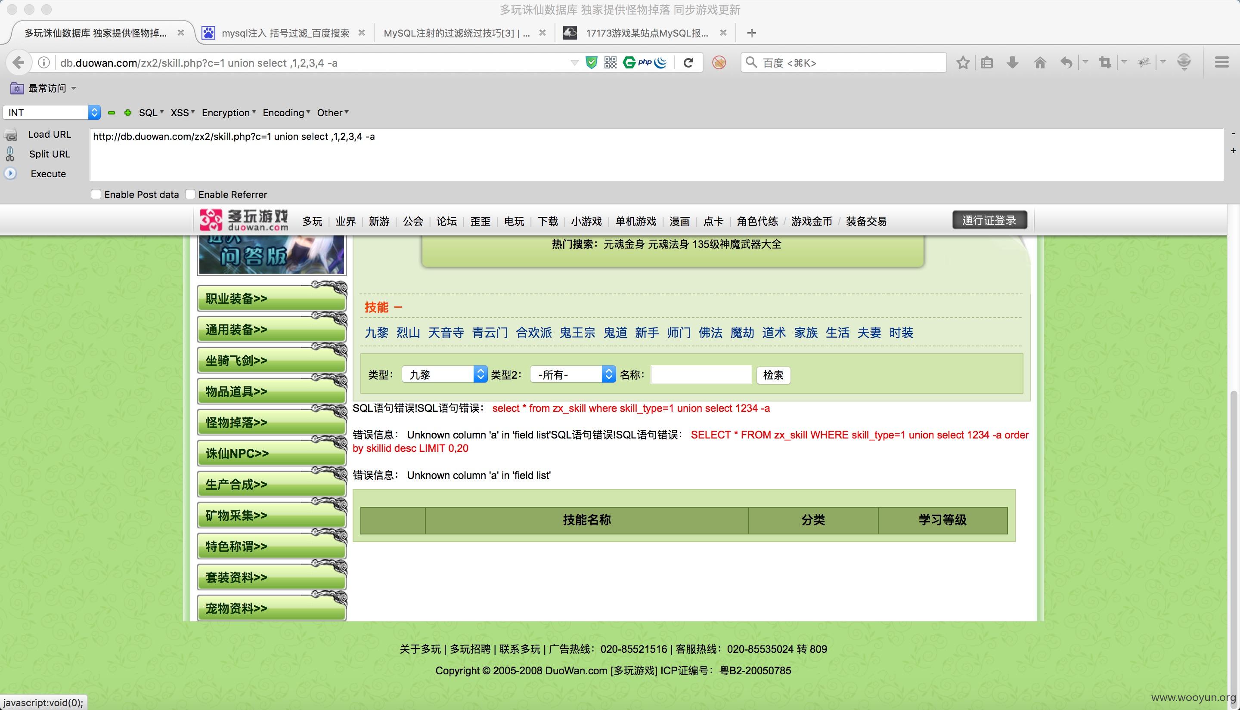Viewport: 1240px width, 710px height.
Task: Go back with the browser back arrow
Action: pyautogui.click(x=19, y=62)
